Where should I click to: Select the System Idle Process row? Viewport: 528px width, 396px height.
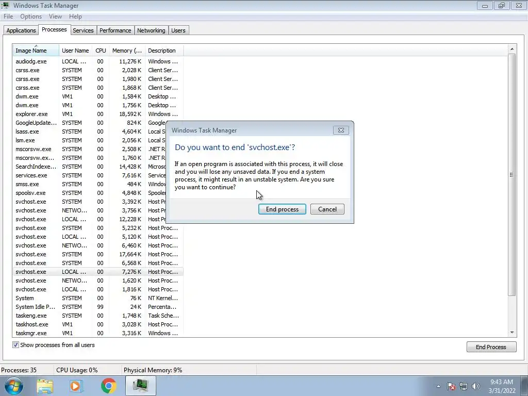pos(98,307)
